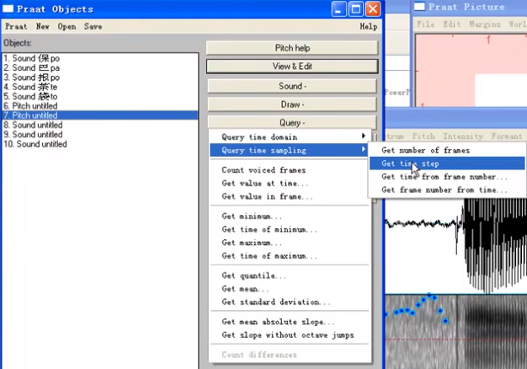Select Get time of maximum...

[290, 255]
